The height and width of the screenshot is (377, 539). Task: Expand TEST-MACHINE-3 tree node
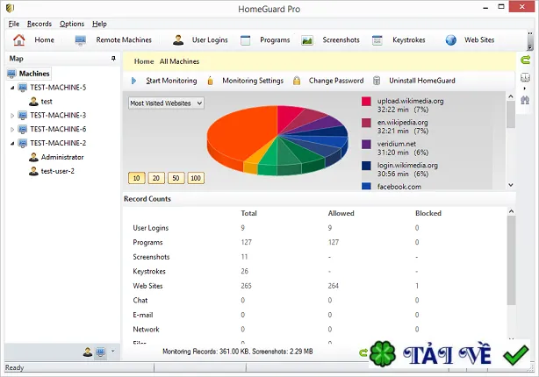click(x=12, y=116)
